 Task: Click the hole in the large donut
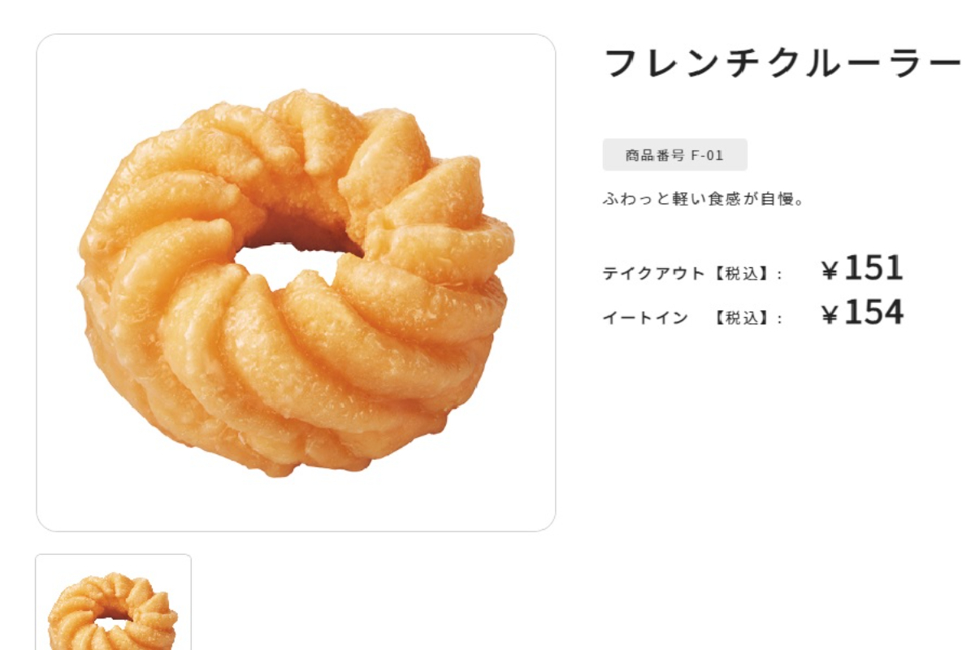[x=294, y=262]
